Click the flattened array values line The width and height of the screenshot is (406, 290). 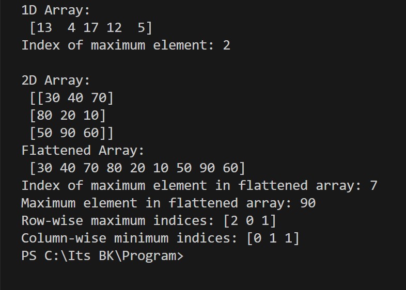[137, 168]
